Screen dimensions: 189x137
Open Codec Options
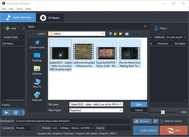tap(146, 130)
